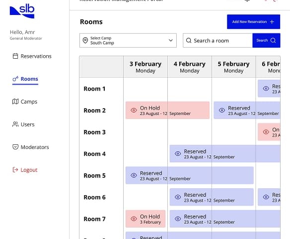Open the Users section

click(23, 124)
